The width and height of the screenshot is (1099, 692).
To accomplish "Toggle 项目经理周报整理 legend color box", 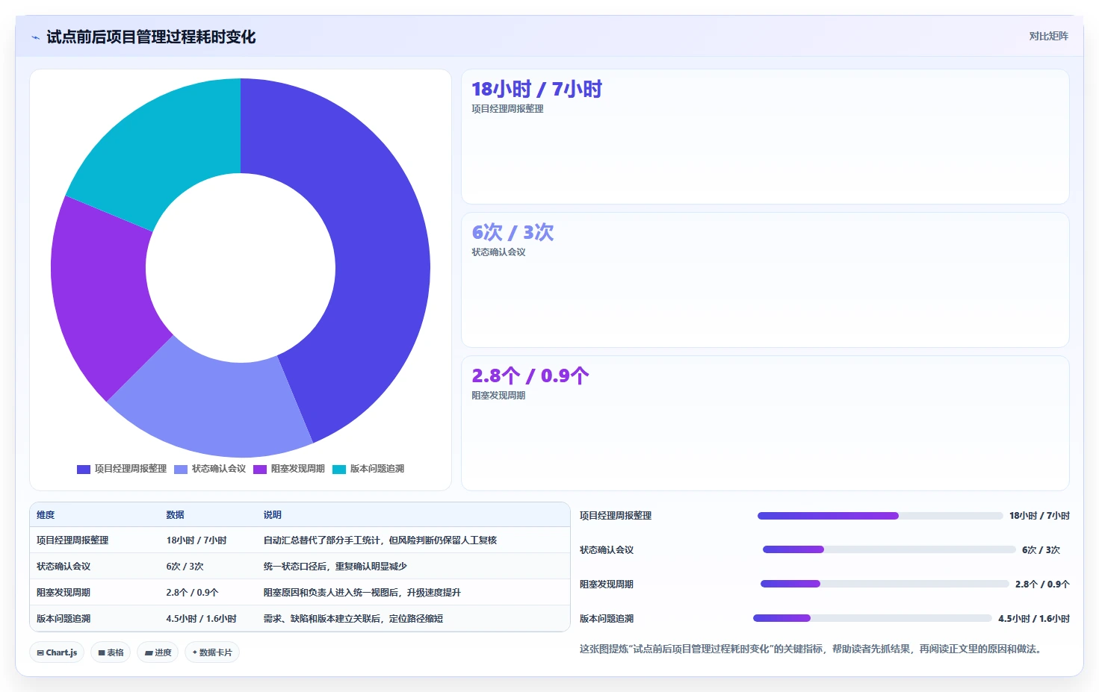I will coord(84,470).
